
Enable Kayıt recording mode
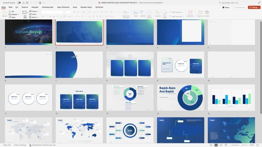pos(226,7)
